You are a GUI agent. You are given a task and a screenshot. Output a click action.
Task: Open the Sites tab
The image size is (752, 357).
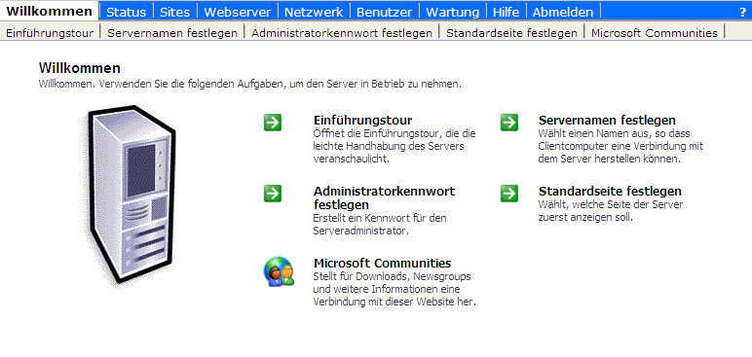pos(174,12)
